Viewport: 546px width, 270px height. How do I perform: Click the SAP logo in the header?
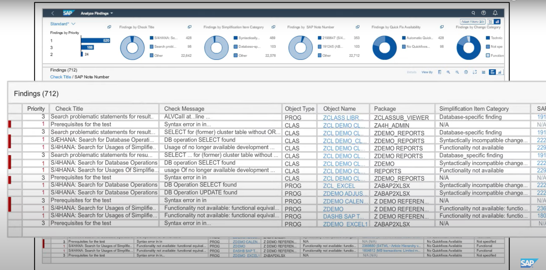pyautogui.click(x=68, y=13)
